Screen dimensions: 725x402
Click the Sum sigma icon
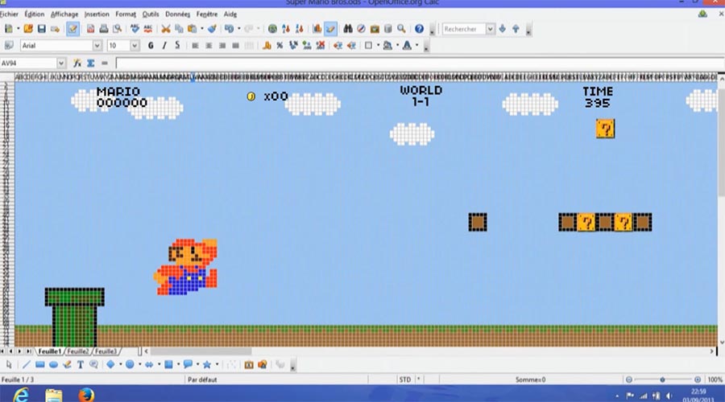tap(90, 63)
